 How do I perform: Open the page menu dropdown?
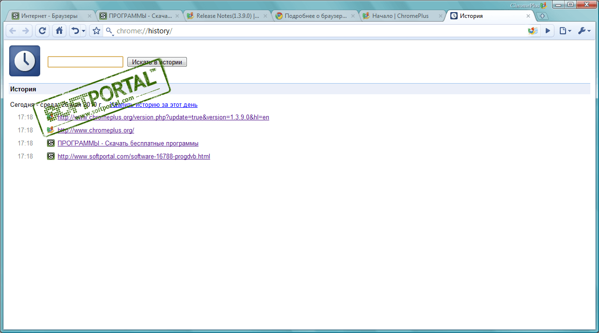pos(565,31)
